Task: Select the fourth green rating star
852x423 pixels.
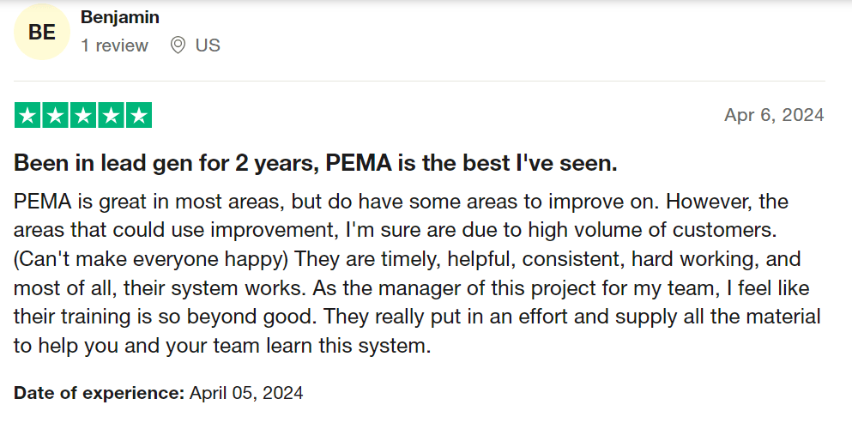Action: 111,115
